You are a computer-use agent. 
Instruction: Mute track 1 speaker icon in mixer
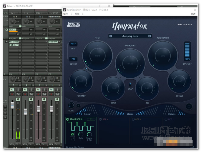18,99
